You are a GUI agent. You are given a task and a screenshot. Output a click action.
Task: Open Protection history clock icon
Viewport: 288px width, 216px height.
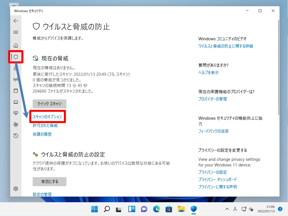pyautogui.click(x=16, y=136)
